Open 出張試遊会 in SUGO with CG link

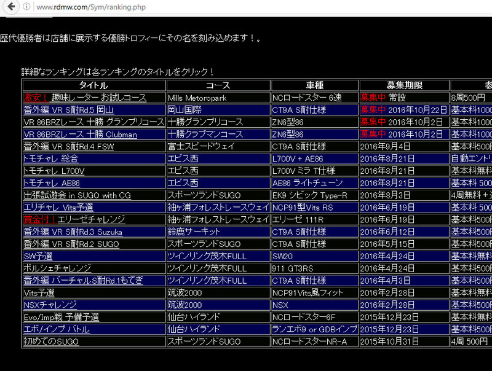tap(77, 195)
